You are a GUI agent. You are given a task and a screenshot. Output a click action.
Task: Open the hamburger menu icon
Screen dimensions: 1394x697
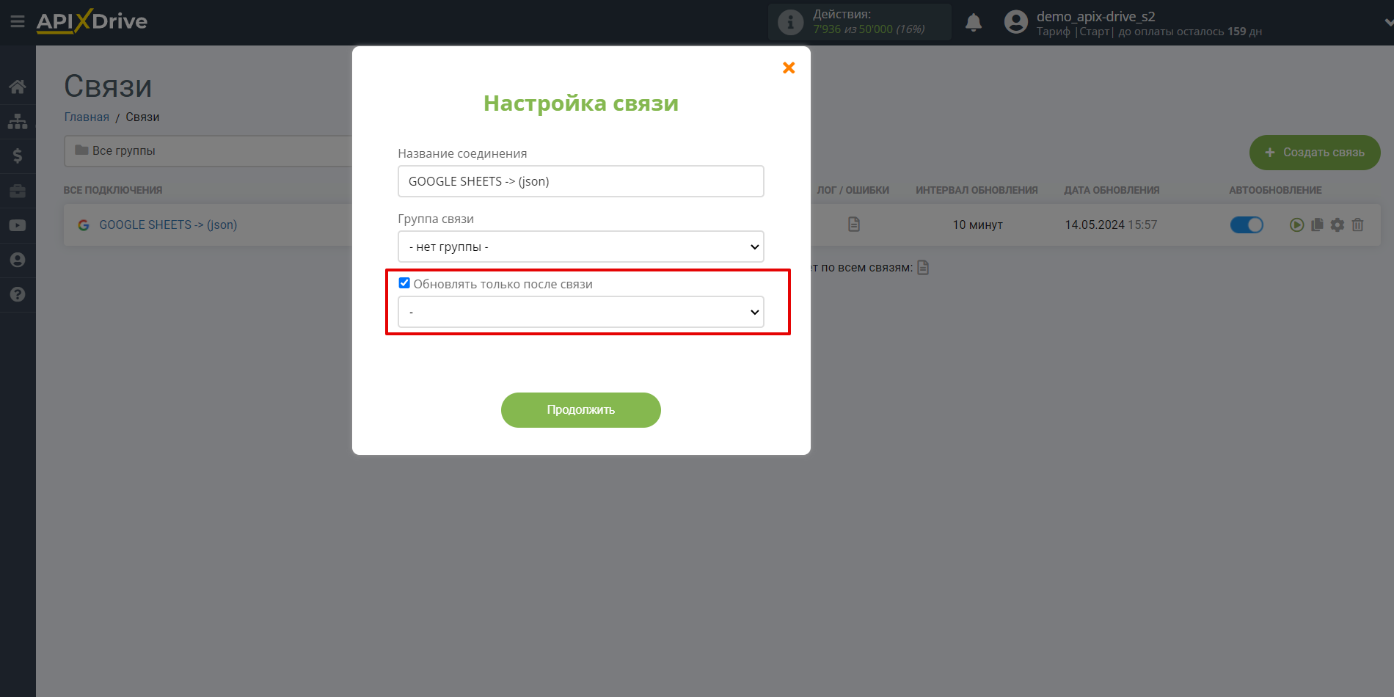[17, 22]
